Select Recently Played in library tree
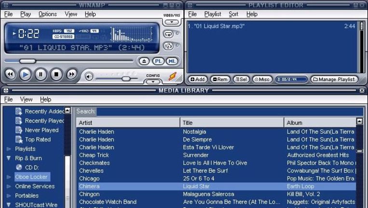 coord(40,121)
